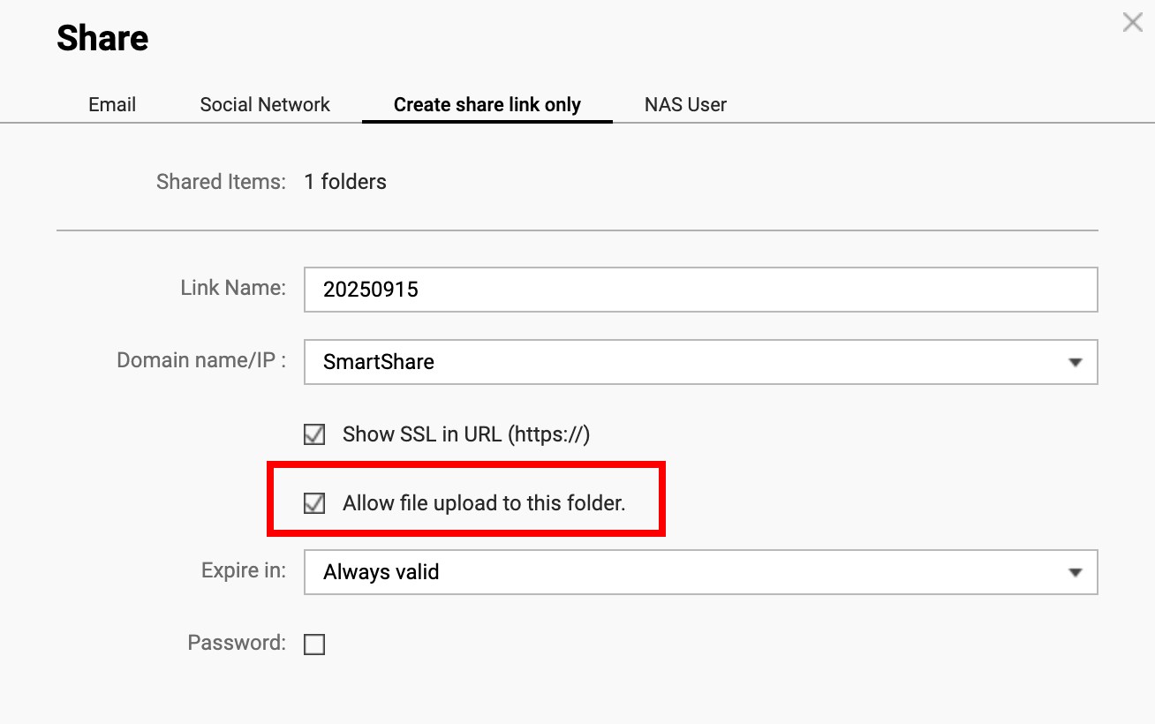Select the Create share link only tab

click(487, 105)
